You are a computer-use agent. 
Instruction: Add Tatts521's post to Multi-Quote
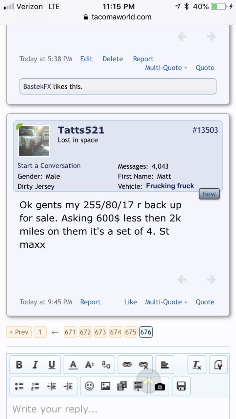tap(166, 302)
